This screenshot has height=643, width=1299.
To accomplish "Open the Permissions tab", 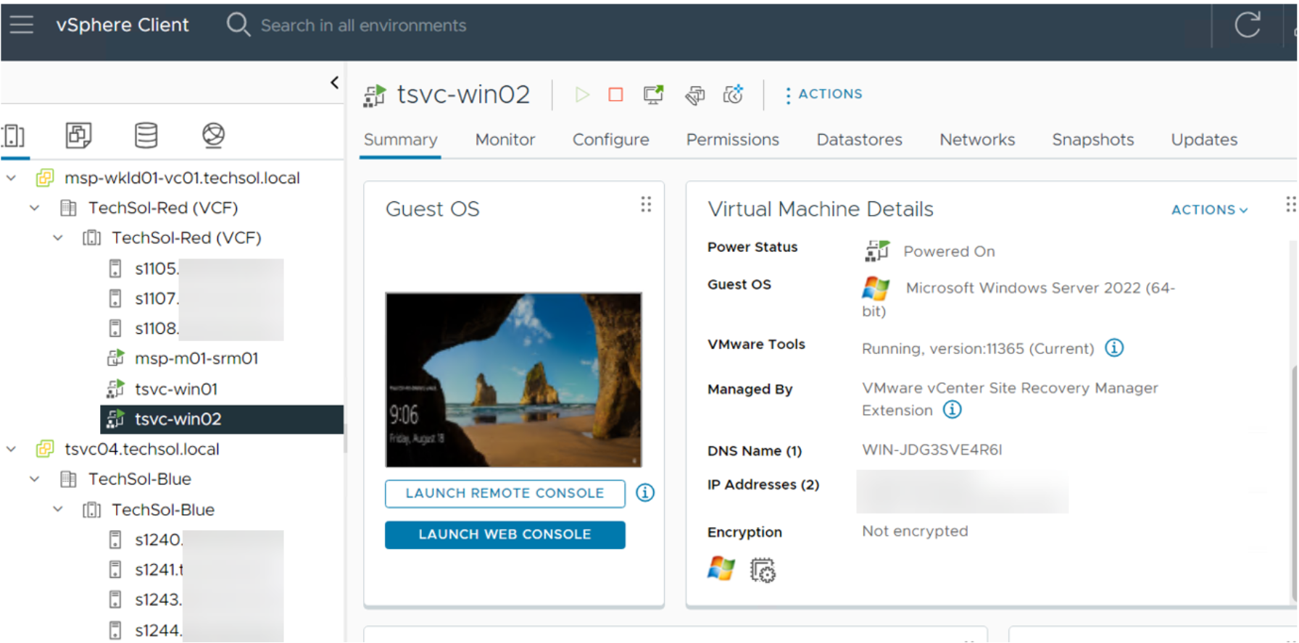I will [x=732, y=140].
